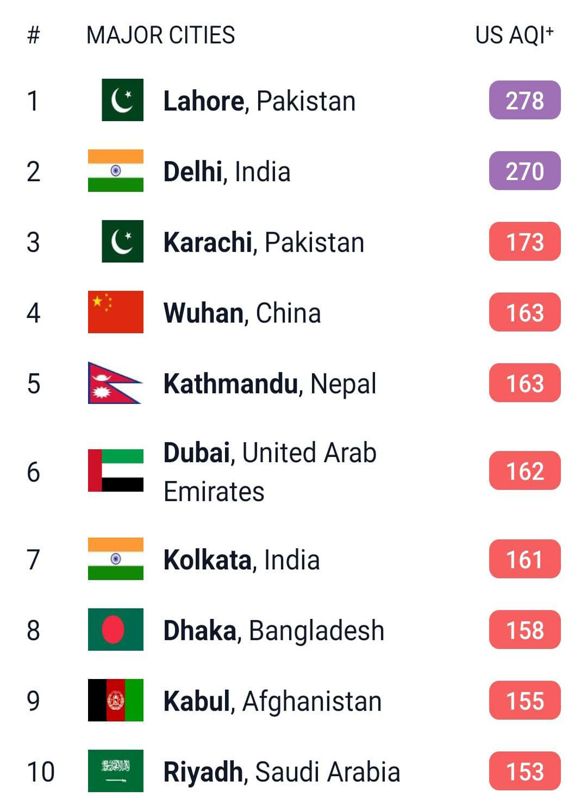
Task: Click the Nepal flag beside Kathmandu
Action: point(114,383)
